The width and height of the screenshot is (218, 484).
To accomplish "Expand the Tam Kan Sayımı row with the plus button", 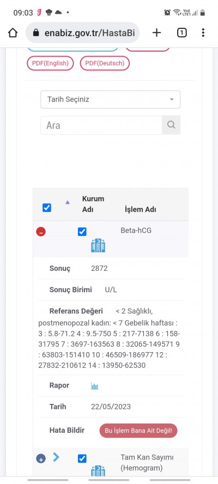I will coord(41,458).
